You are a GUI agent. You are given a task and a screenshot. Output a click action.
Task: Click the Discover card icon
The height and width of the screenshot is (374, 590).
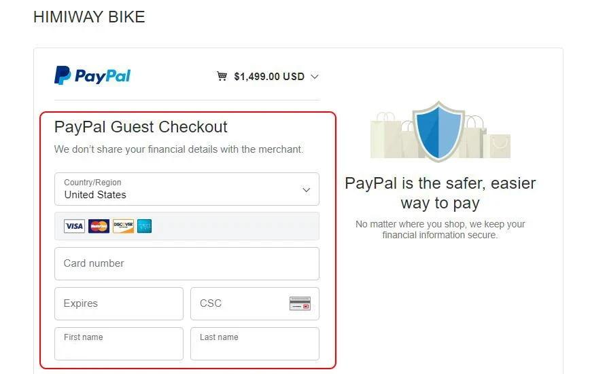tap(123, 226)
